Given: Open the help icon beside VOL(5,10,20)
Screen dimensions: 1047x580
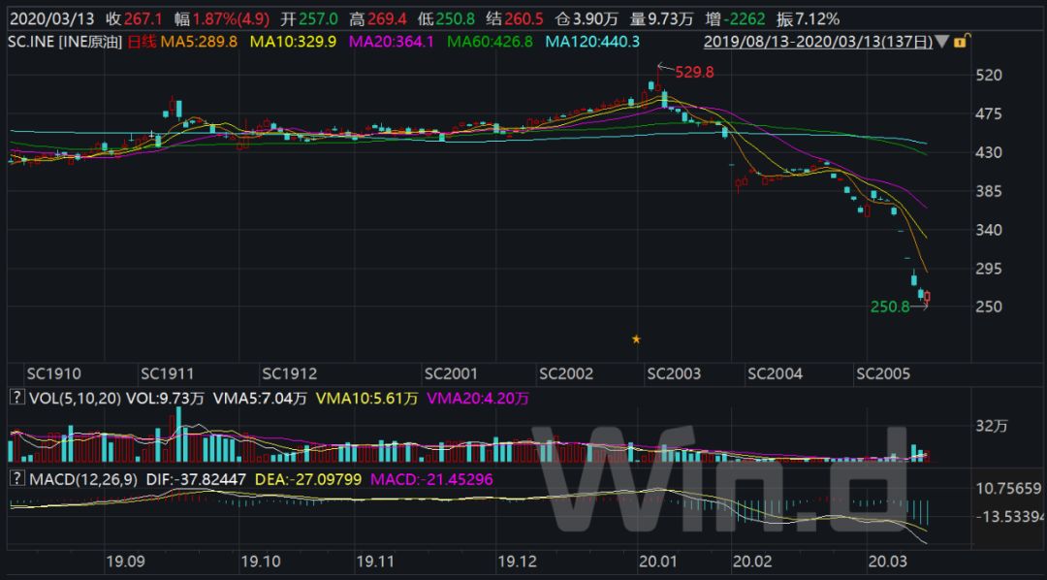Looking at the screenshot, I should point(16,399).
